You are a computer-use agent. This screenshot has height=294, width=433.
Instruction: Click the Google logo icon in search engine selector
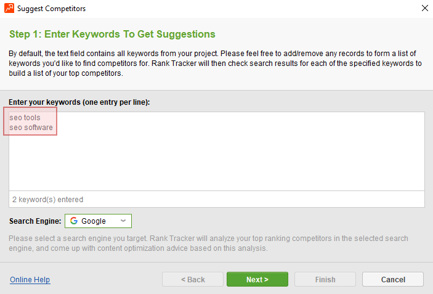[x=74, y=221]
